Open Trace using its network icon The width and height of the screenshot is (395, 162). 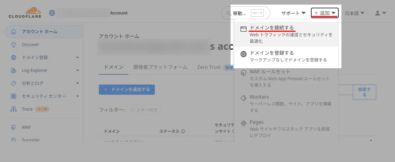pos(14,109)
